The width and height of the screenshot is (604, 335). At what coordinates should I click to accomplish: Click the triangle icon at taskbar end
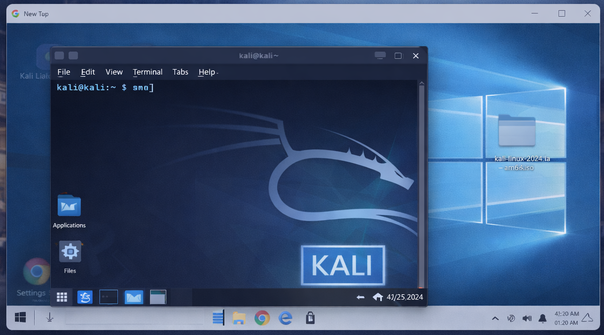588,318
